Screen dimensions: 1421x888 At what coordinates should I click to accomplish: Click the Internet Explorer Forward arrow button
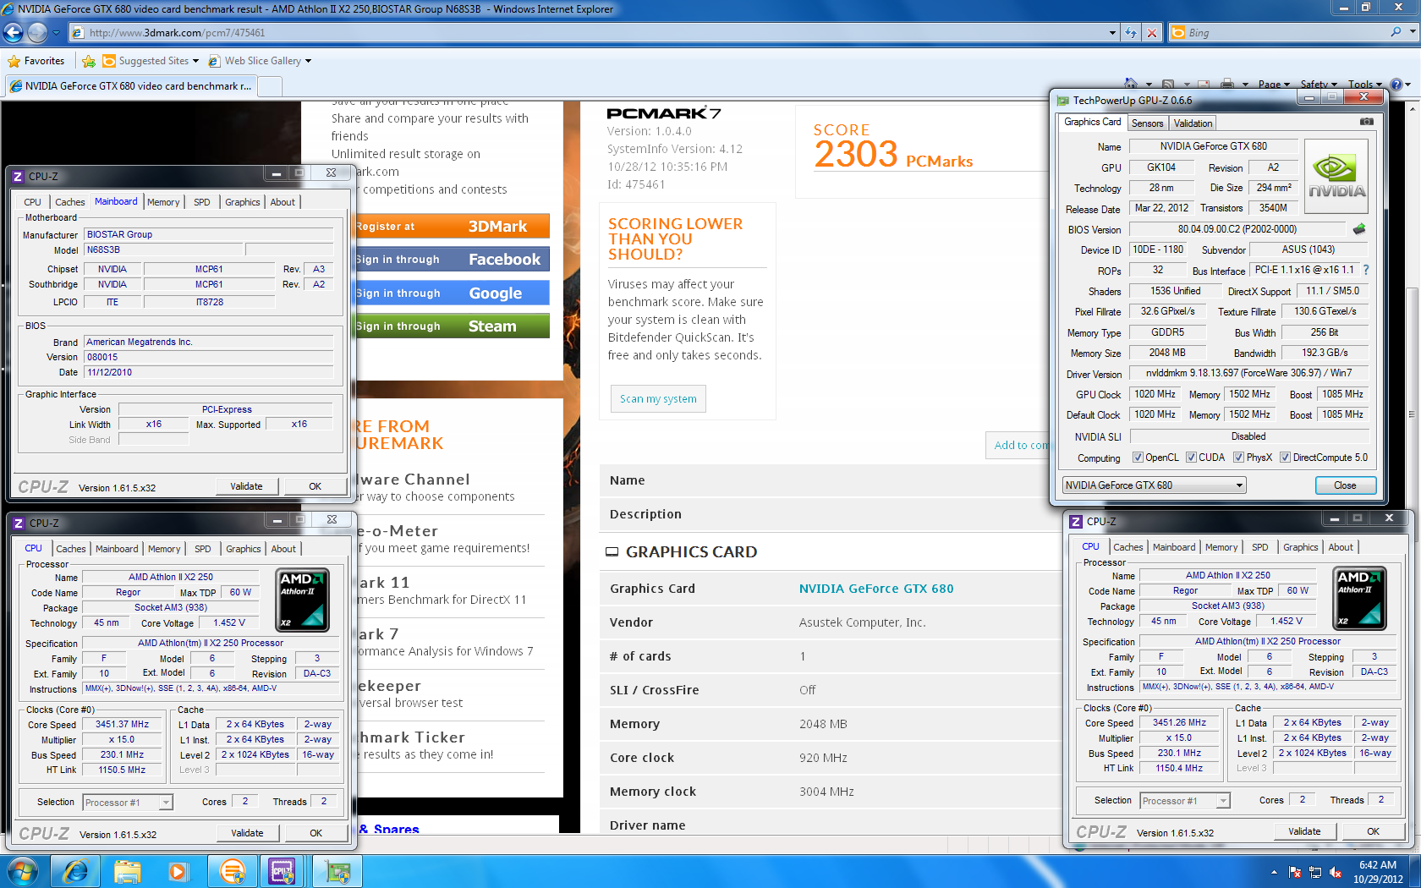tap(37, 33)
